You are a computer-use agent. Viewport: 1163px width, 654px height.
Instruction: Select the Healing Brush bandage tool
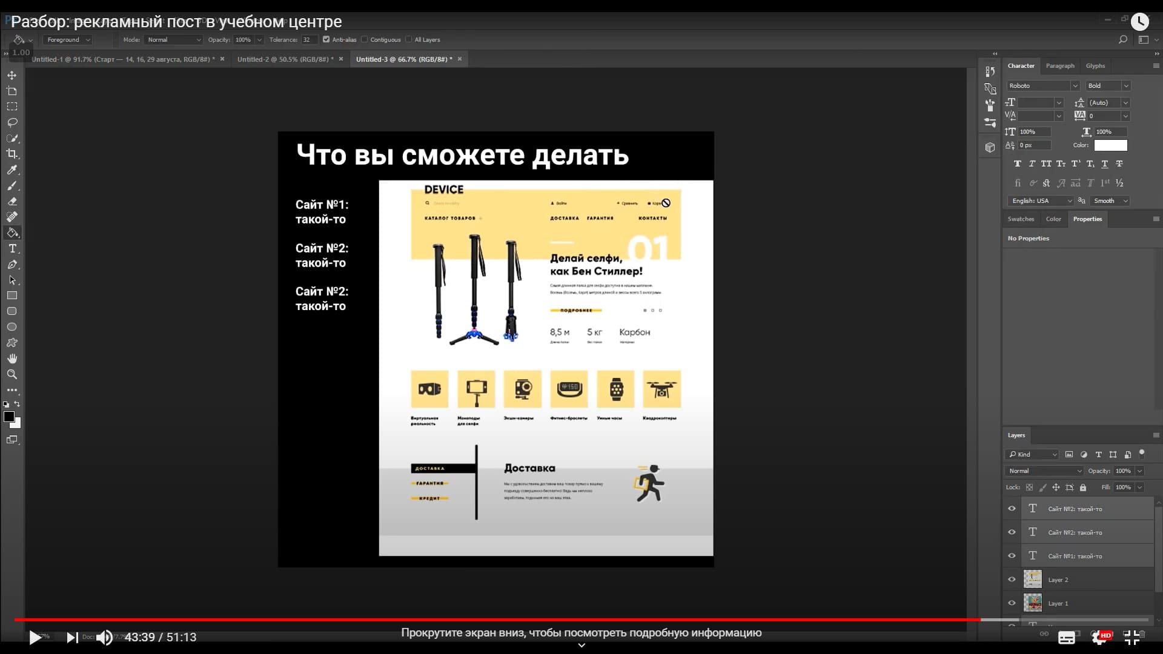click(x=12, y=217)
